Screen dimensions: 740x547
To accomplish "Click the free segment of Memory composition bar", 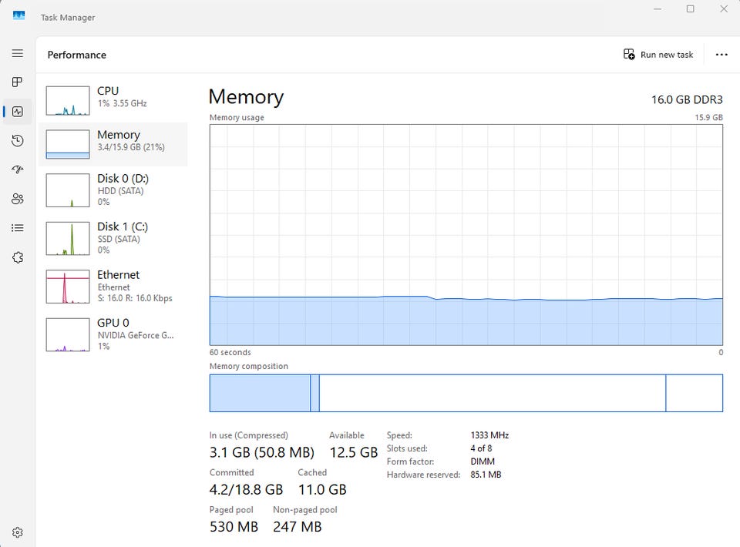I will (x=695, y=393).
